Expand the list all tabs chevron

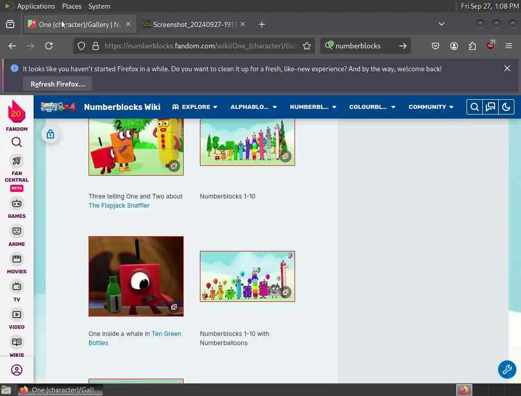tap(442, 24)
